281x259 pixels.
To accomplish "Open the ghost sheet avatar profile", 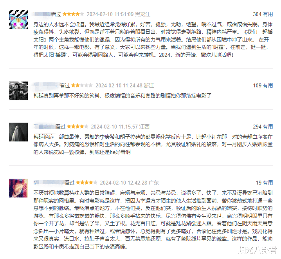I will pyautogui.click(x=18, y=132).
